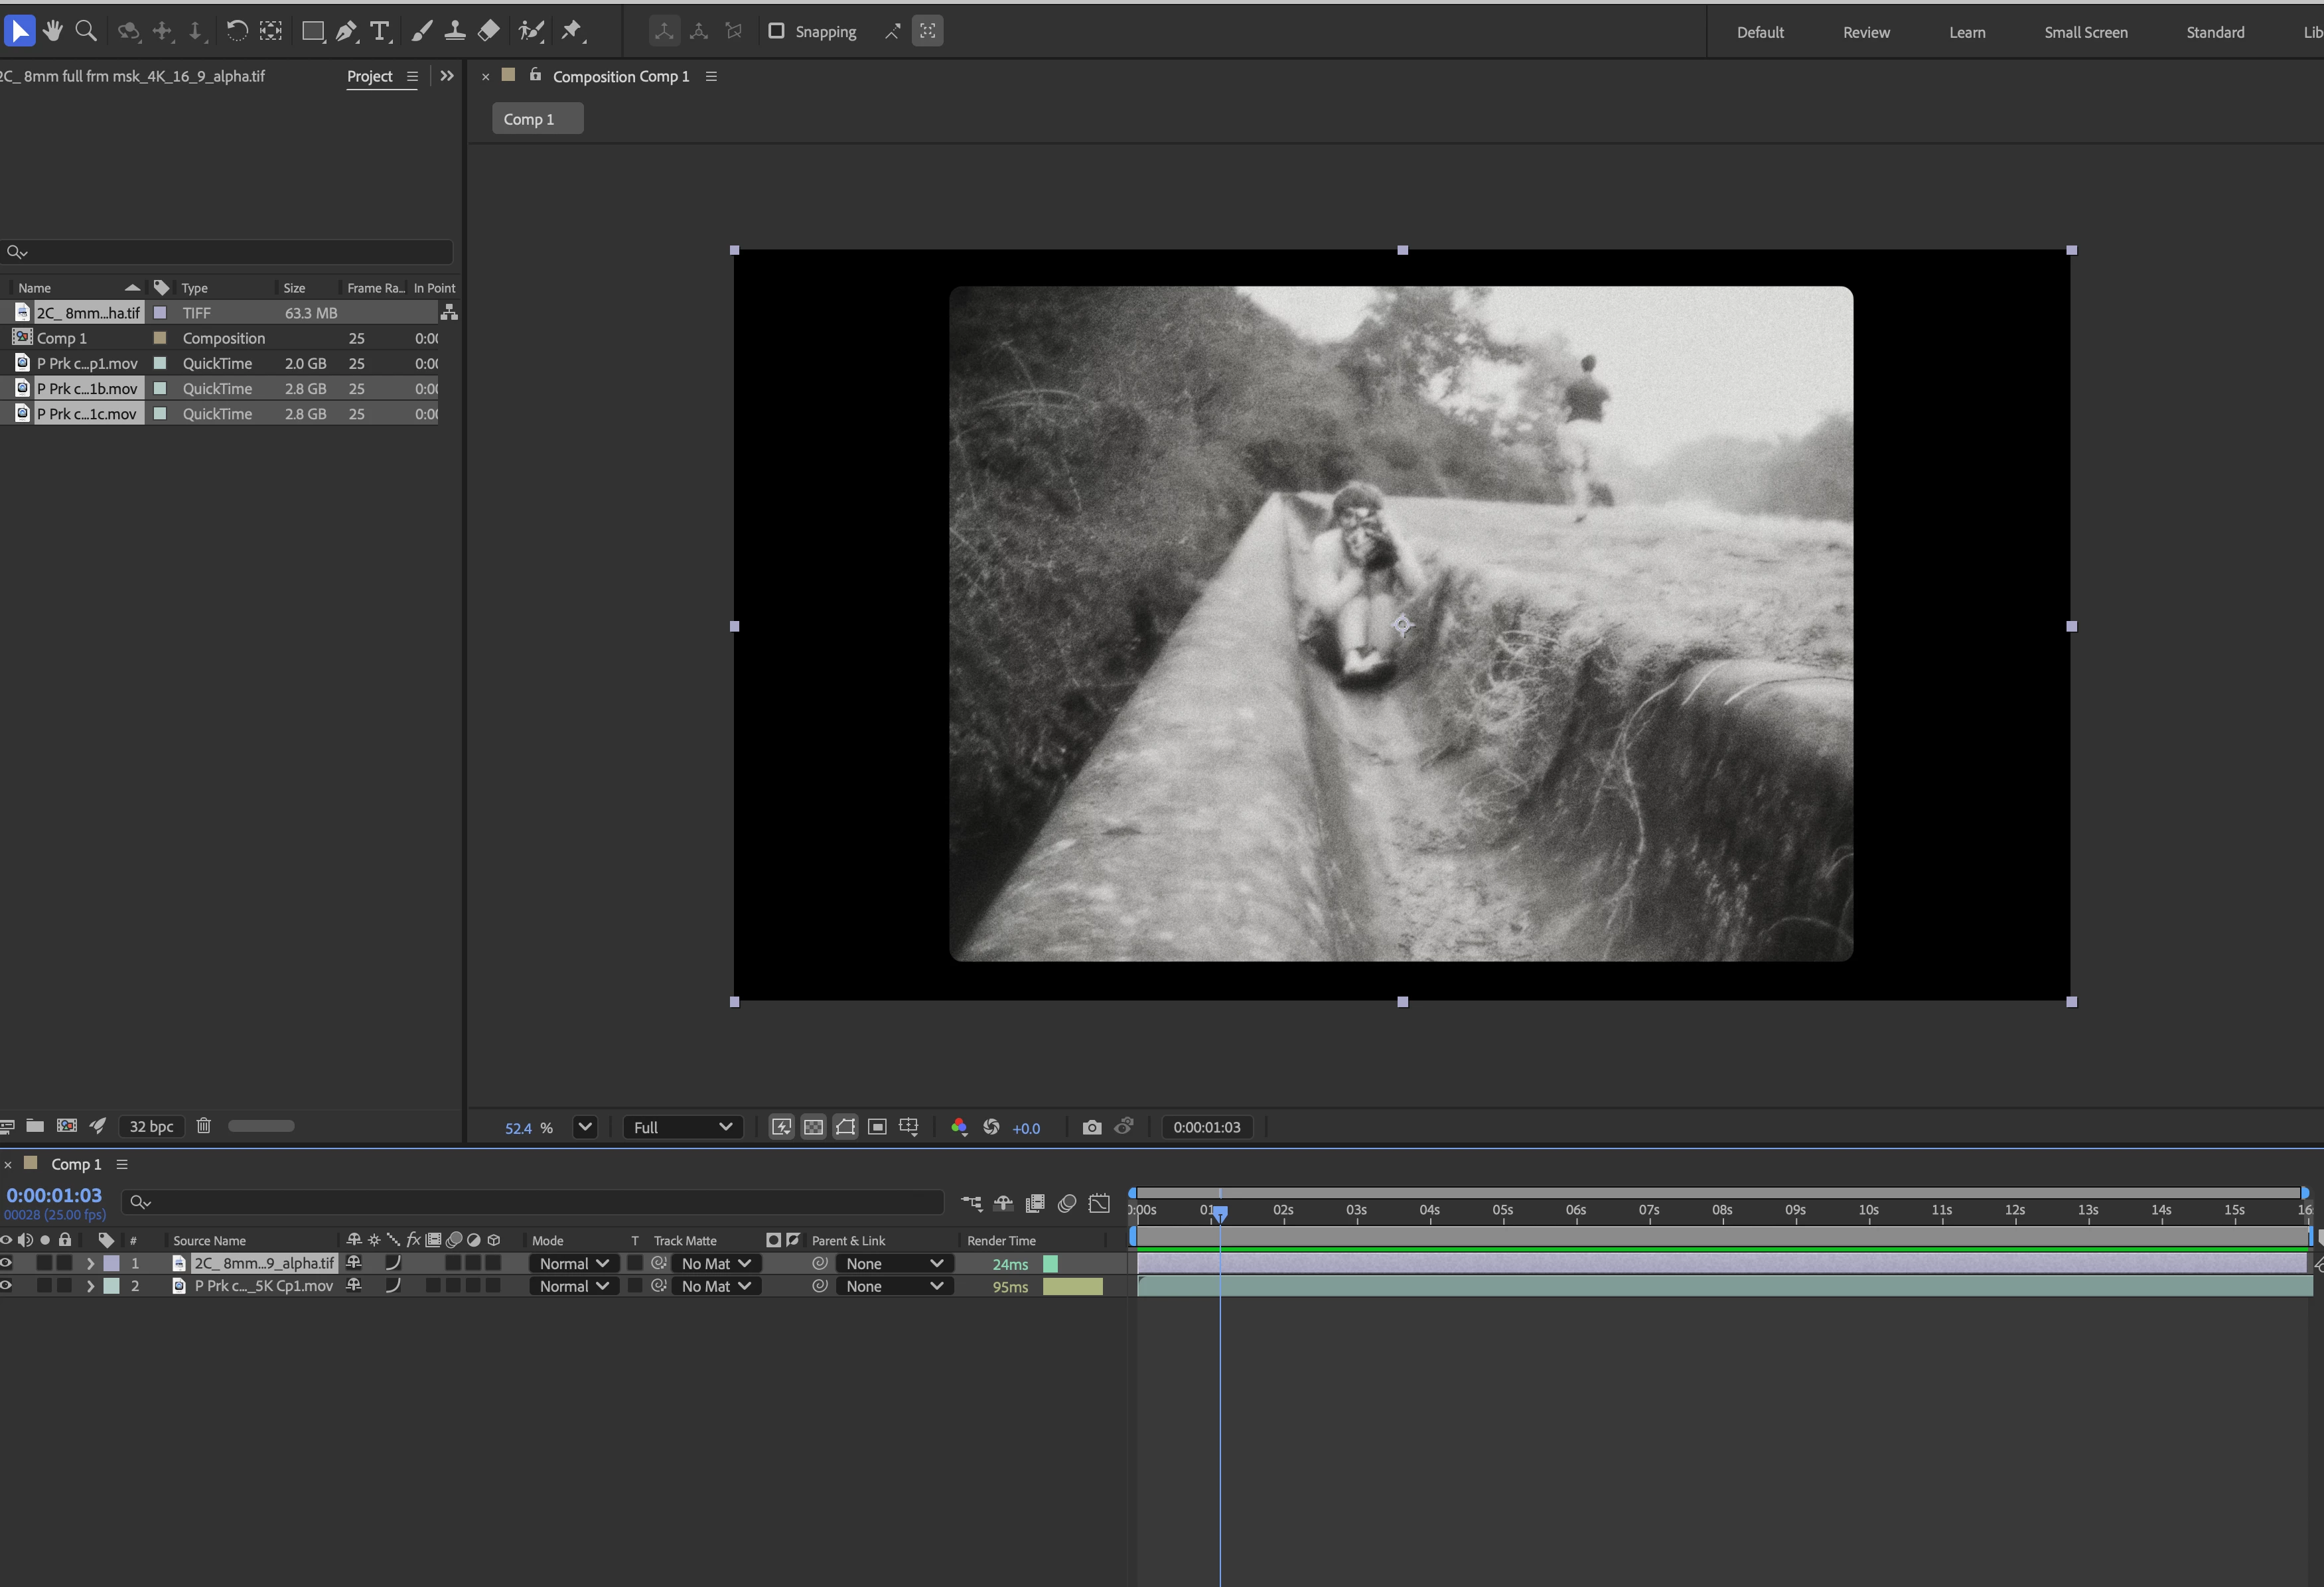Toggle the transparency grid button
The width and height of the screenshot is (2324, 1587).
(x=813, y=1127)
